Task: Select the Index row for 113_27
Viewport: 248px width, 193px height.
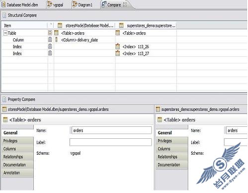Action: point(17,54)
